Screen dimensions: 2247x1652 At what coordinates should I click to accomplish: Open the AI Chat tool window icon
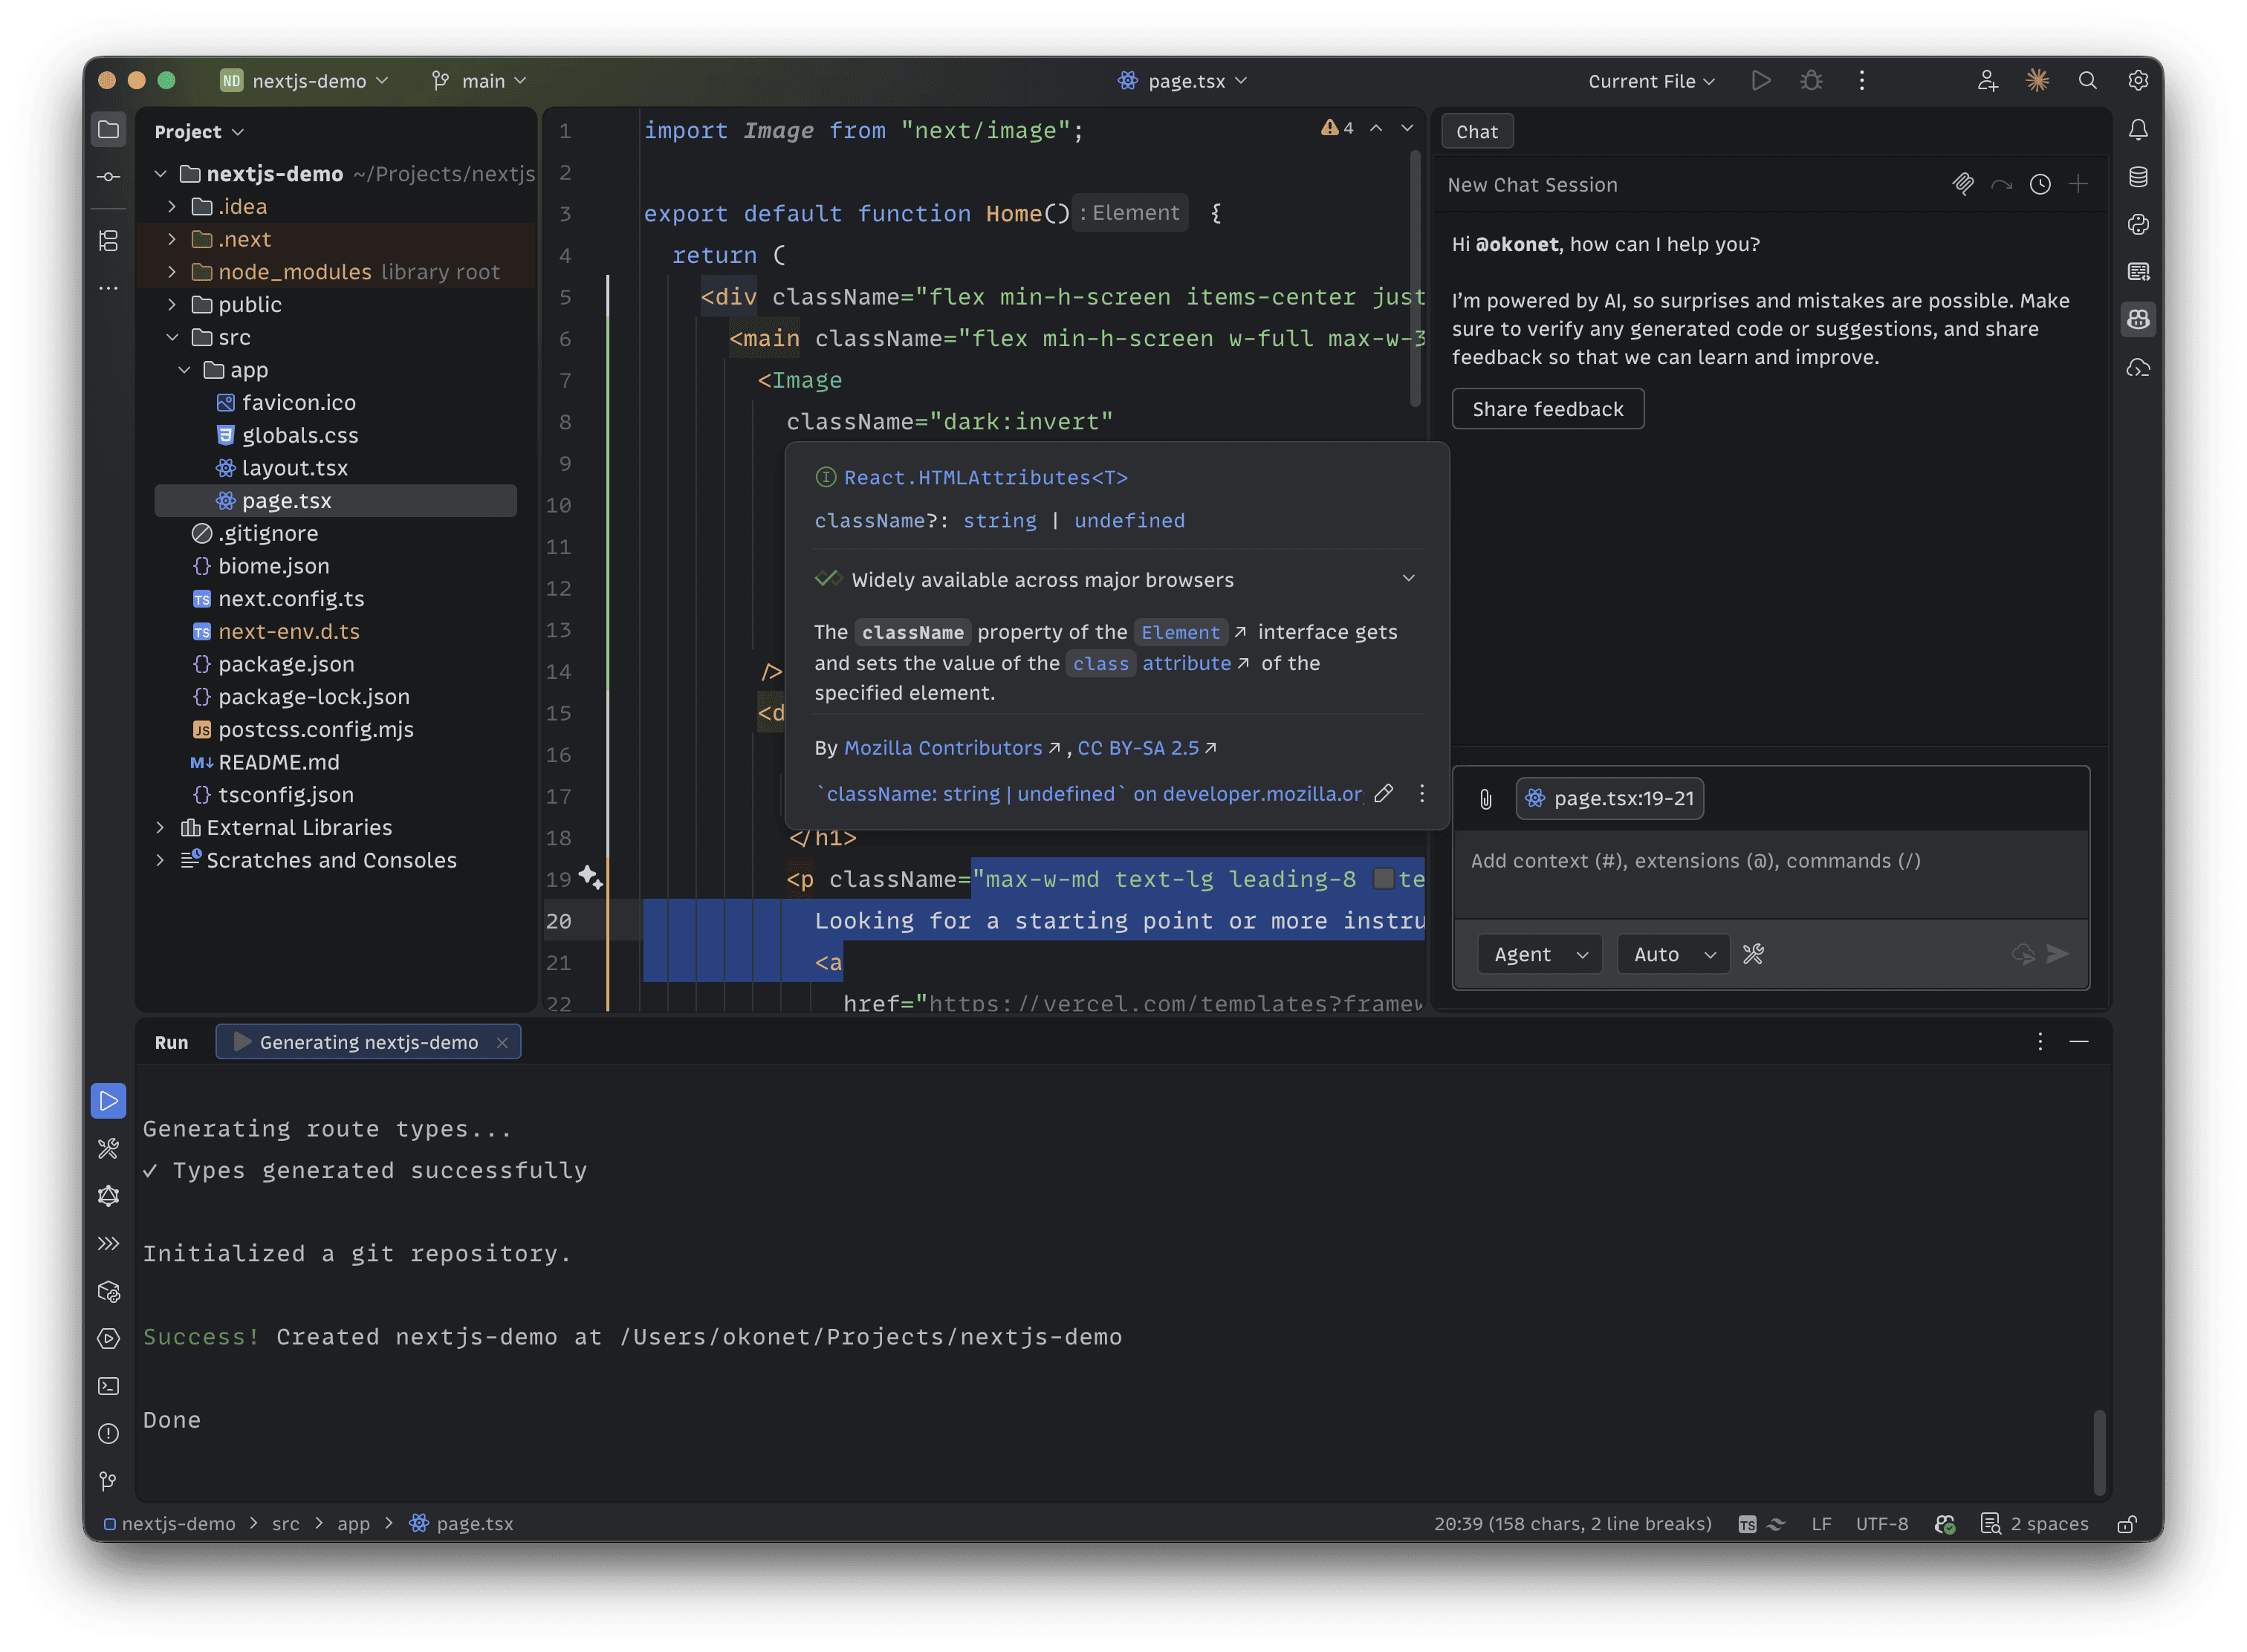[2138, 319]
